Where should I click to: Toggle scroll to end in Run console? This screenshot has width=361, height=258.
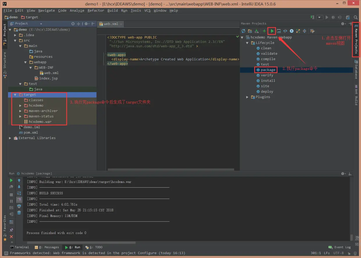(19, 200)
